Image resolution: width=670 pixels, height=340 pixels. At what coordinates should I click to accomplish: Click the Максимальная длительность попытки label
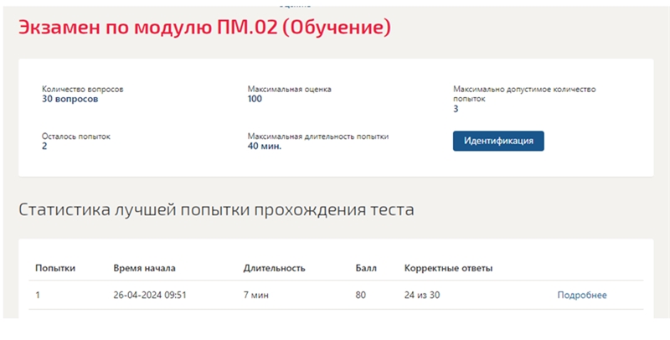click(318, 137)
